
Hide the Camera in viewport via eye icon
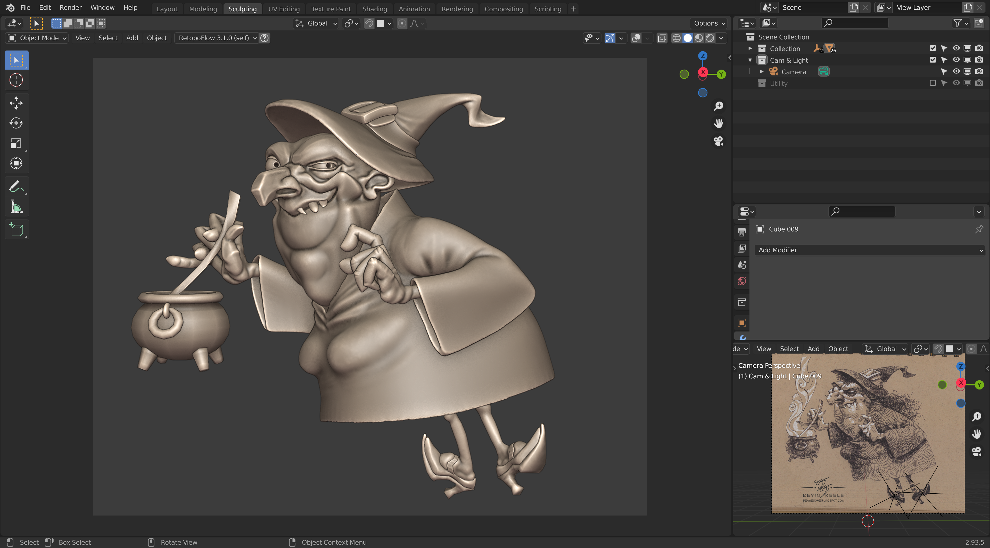click(x=956, y=71)
